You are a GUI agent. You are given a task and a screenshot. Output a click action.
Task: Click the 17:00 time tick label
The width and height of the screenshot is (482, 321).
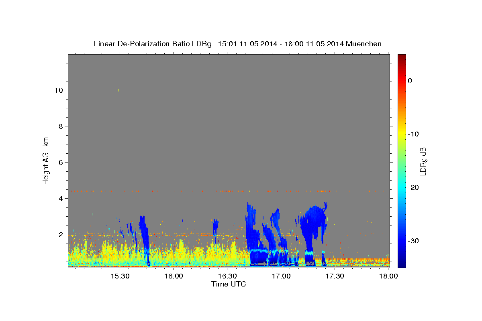281,276
